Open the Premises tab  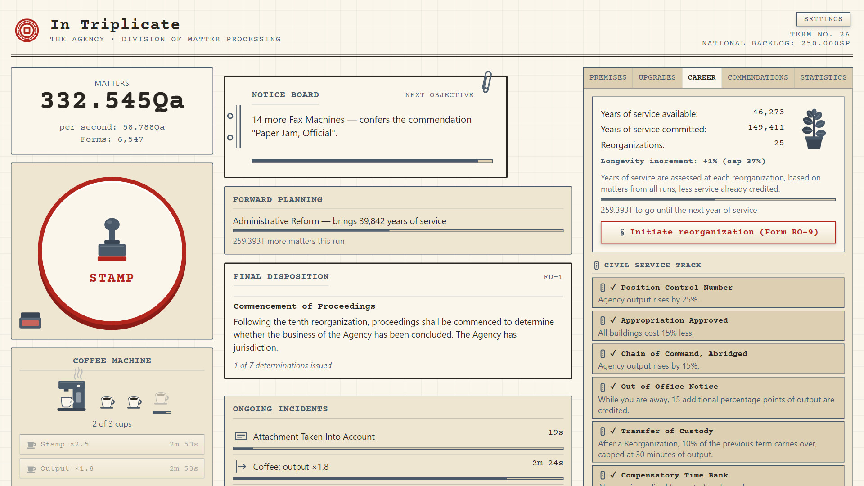pos(608,78)
